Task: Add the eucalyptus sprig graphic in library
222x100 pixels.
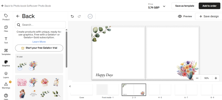Action: 45,94
